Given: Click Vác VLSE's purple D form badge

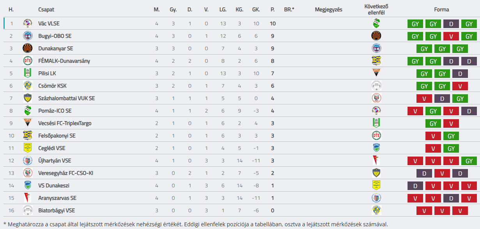Looking at the screenshot, I should [451, 24].
